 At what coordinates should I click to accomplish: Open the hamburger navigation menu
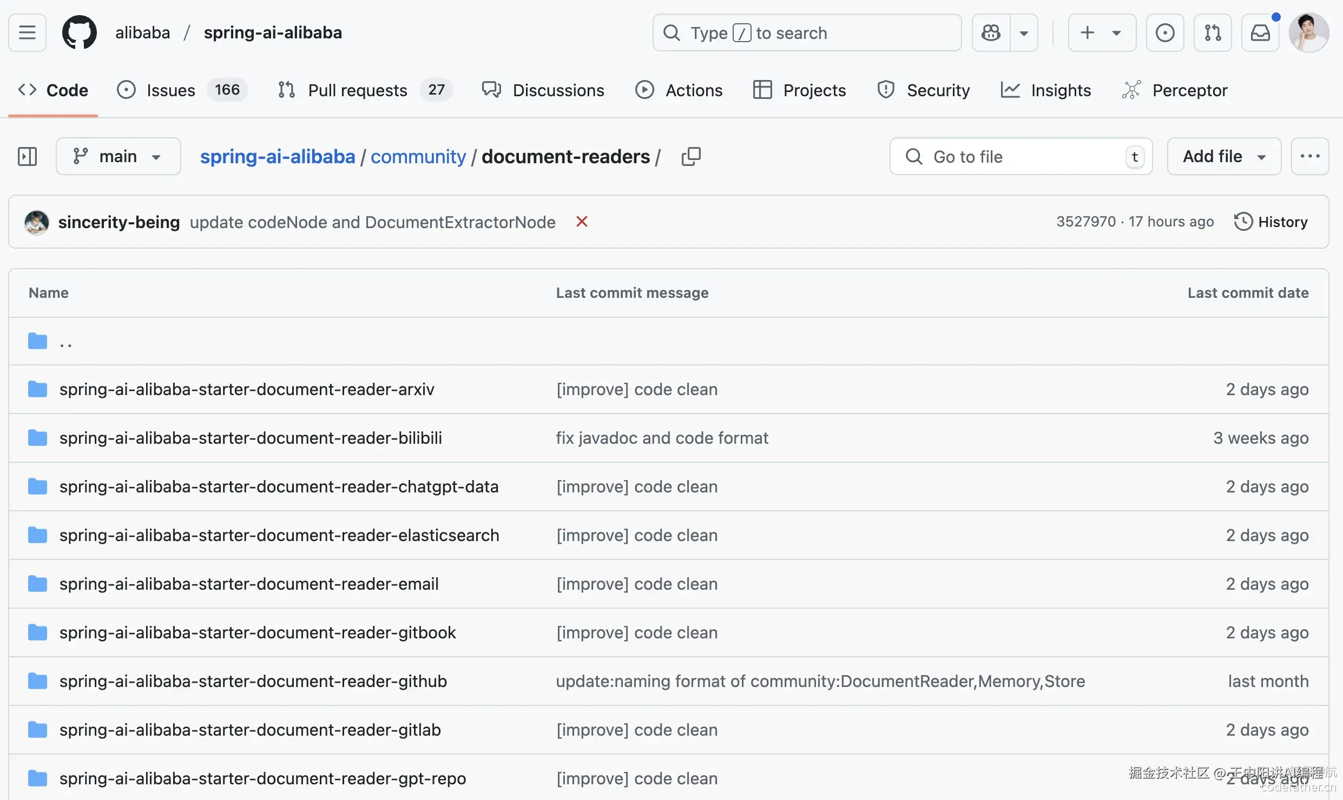(27, 32)
